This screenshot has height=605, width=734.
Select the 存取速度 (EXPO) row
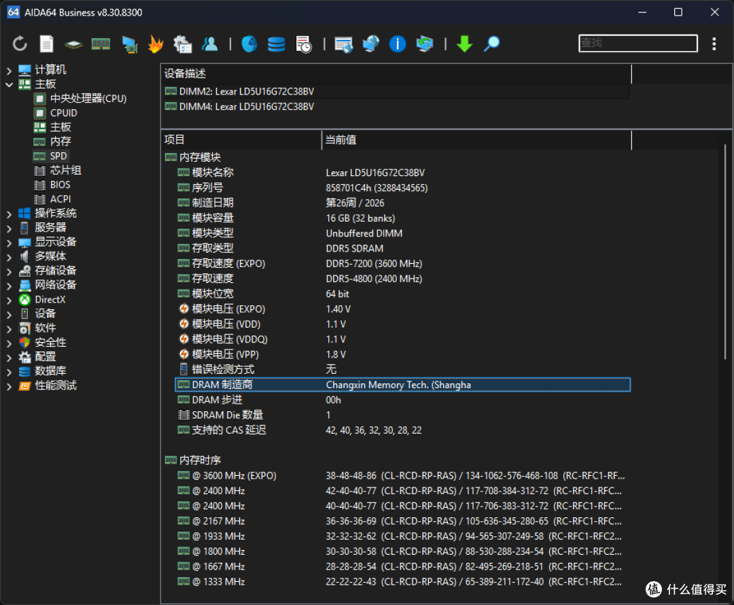click(402, 264)
